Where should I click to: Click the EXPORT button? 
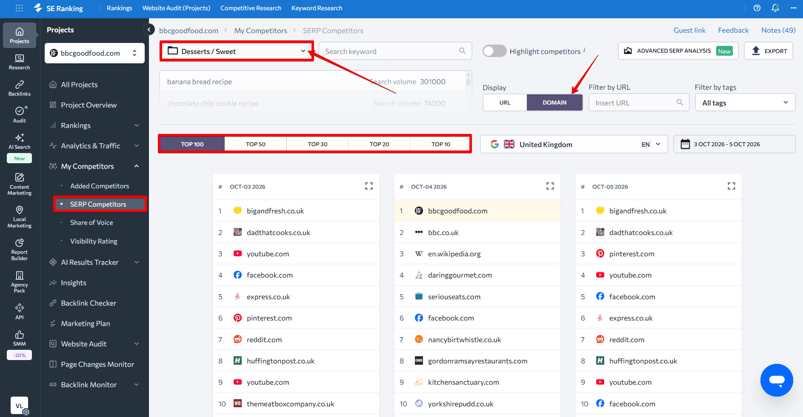(769, 51)
